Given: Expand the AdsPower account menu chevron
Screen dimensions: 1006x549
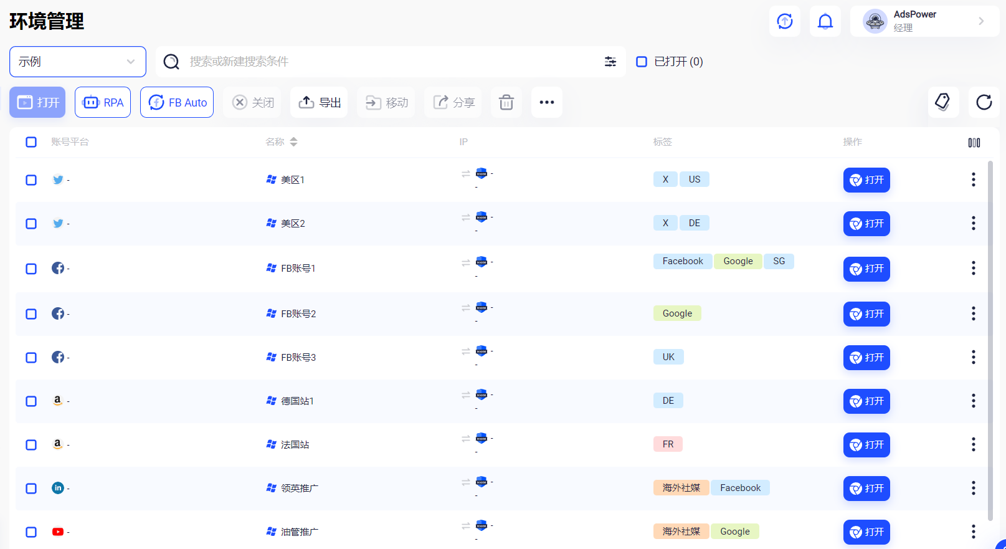Looking at the screenshot, I should pyautogui.click(x=981, y=21).
